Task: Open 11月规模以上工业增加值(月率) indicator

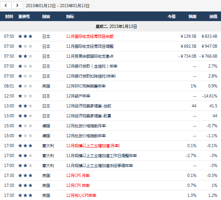Action: [x=93, y=146]
